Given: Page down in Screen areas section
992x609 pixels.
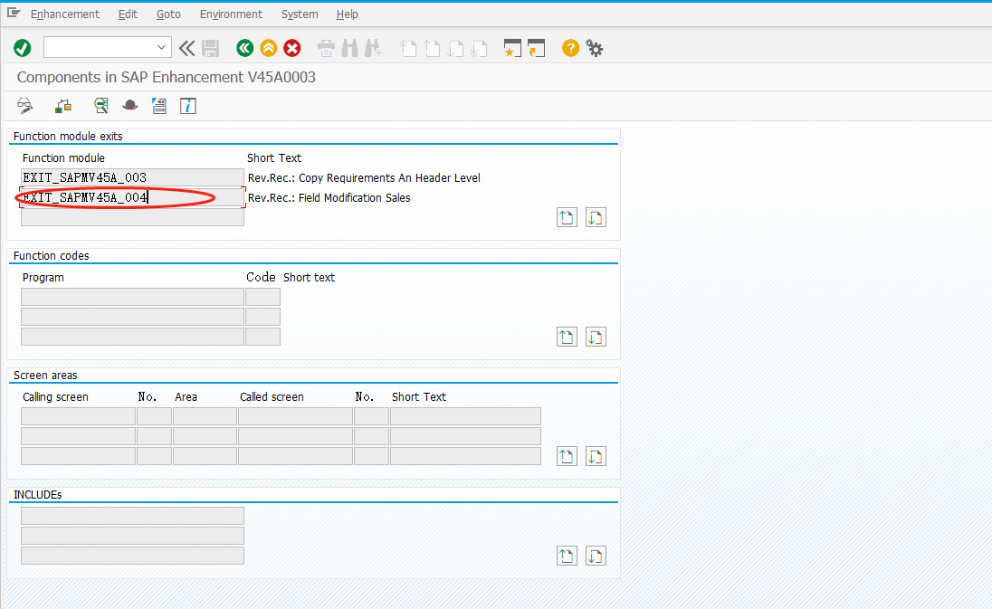Looking at the screenshot, I should [x=596, y=456].
